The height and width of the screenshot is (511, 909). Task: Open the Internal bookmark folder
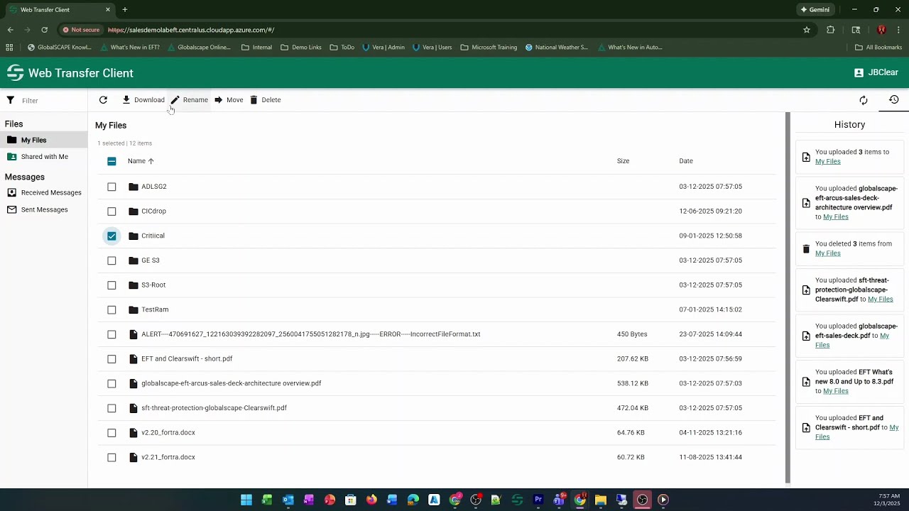(256, 48)
